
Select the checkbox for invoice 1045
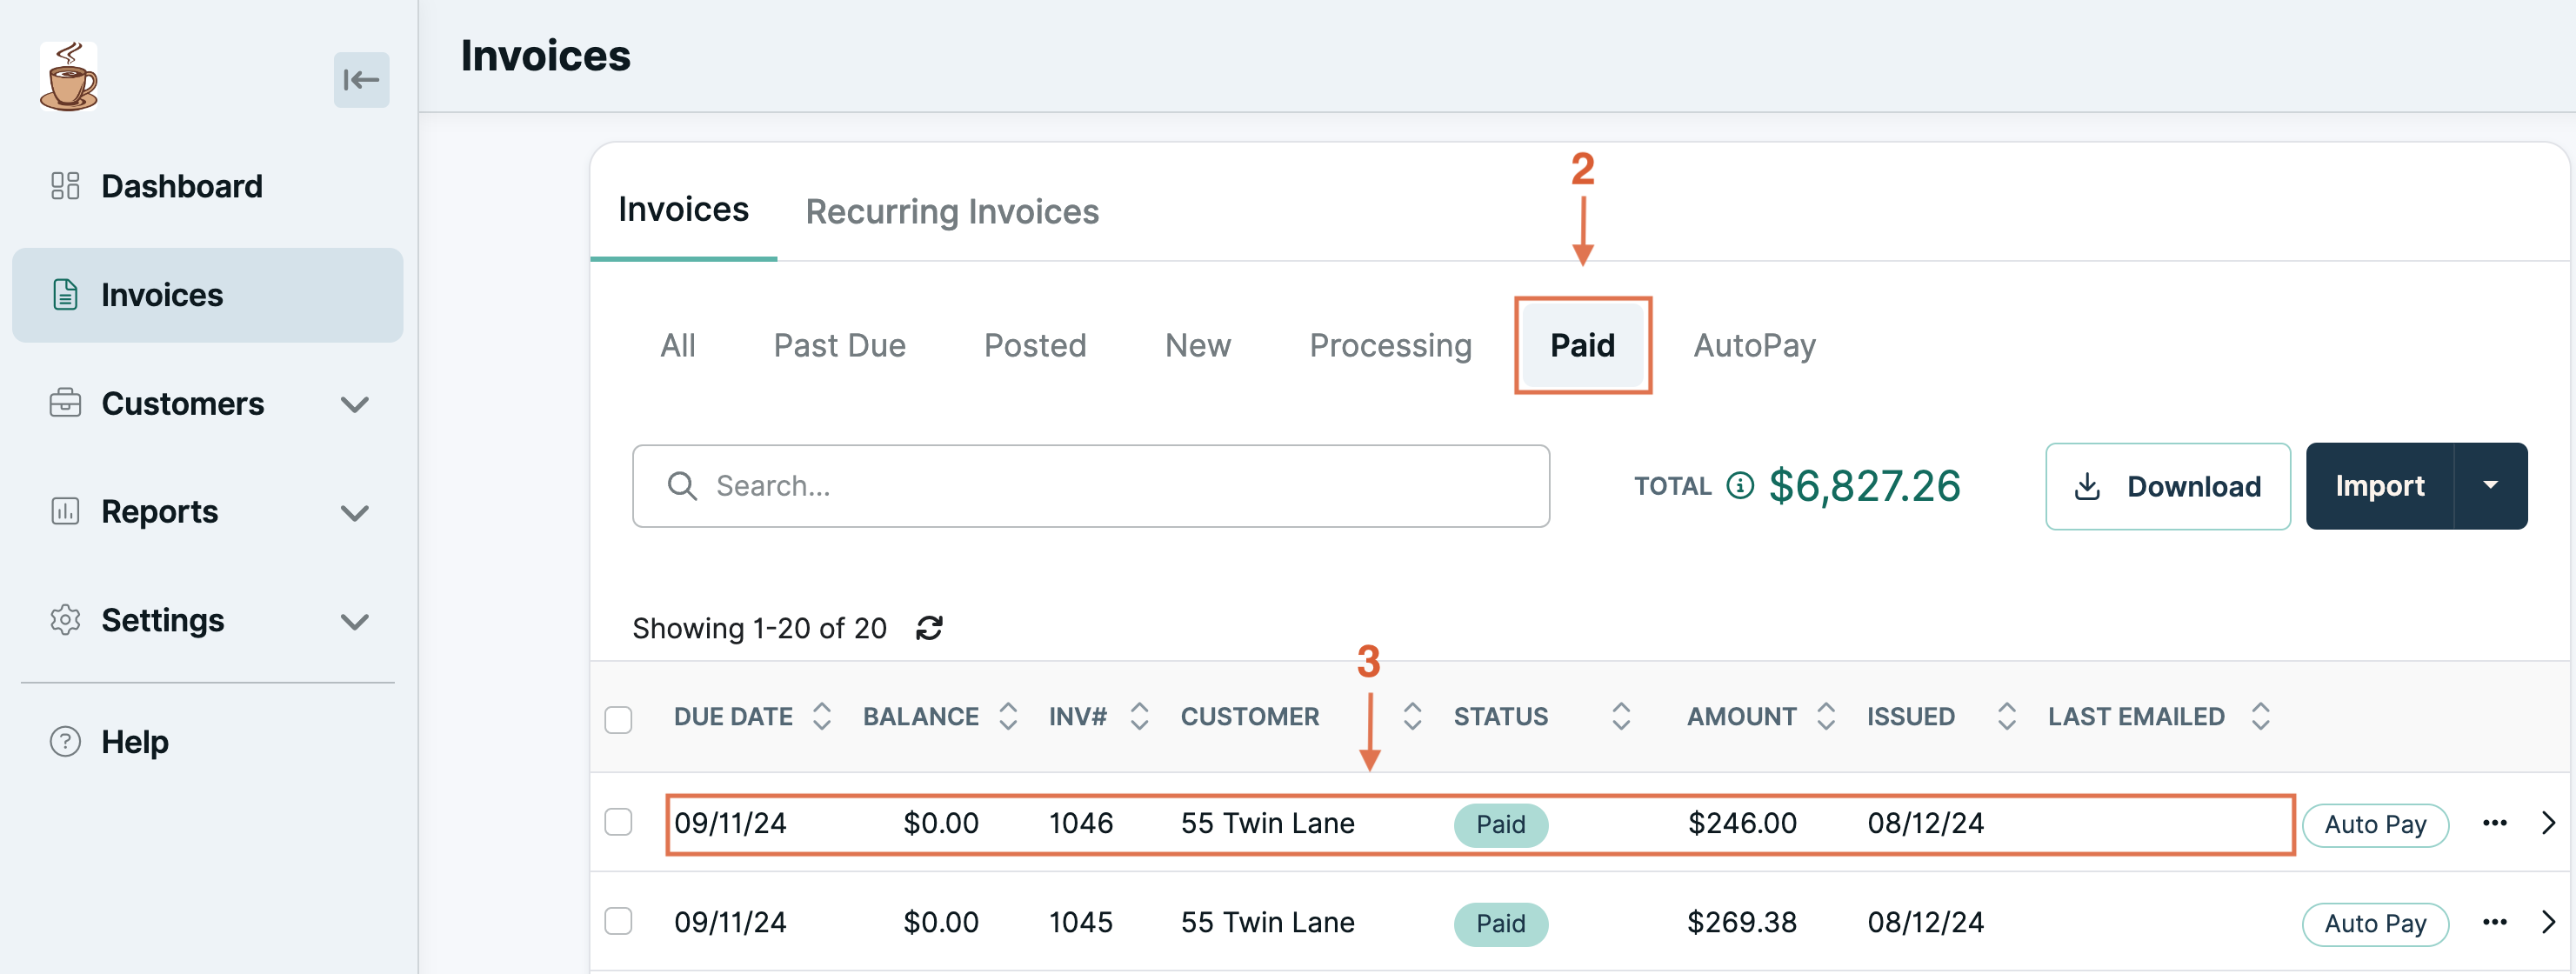click(x=618, y=921)
